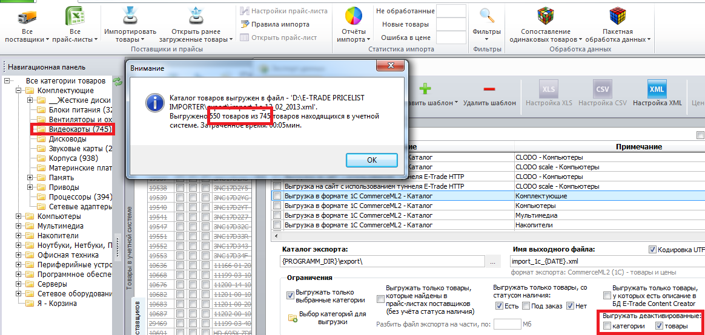Image resolution: width=705 pixels, height=335 pixels.
Task: Click the browse ... button for export folder
Action: tap(493, 261)
